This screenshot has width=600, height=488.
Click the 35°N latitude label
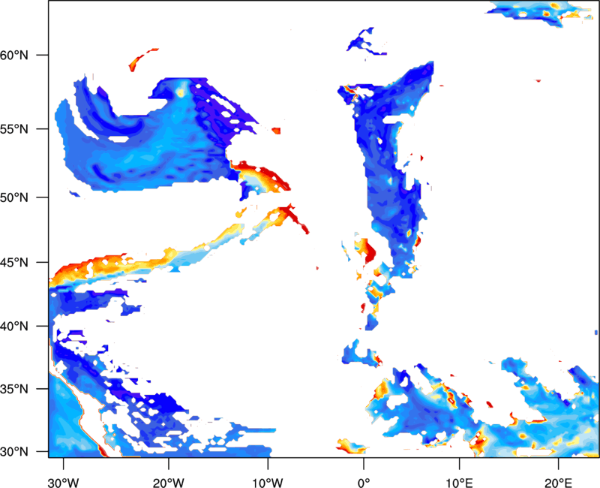pos(14,389)
